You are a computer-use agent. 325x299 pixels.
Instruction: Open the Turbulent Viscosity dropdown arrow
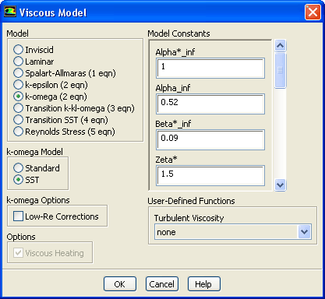point(304,232)
